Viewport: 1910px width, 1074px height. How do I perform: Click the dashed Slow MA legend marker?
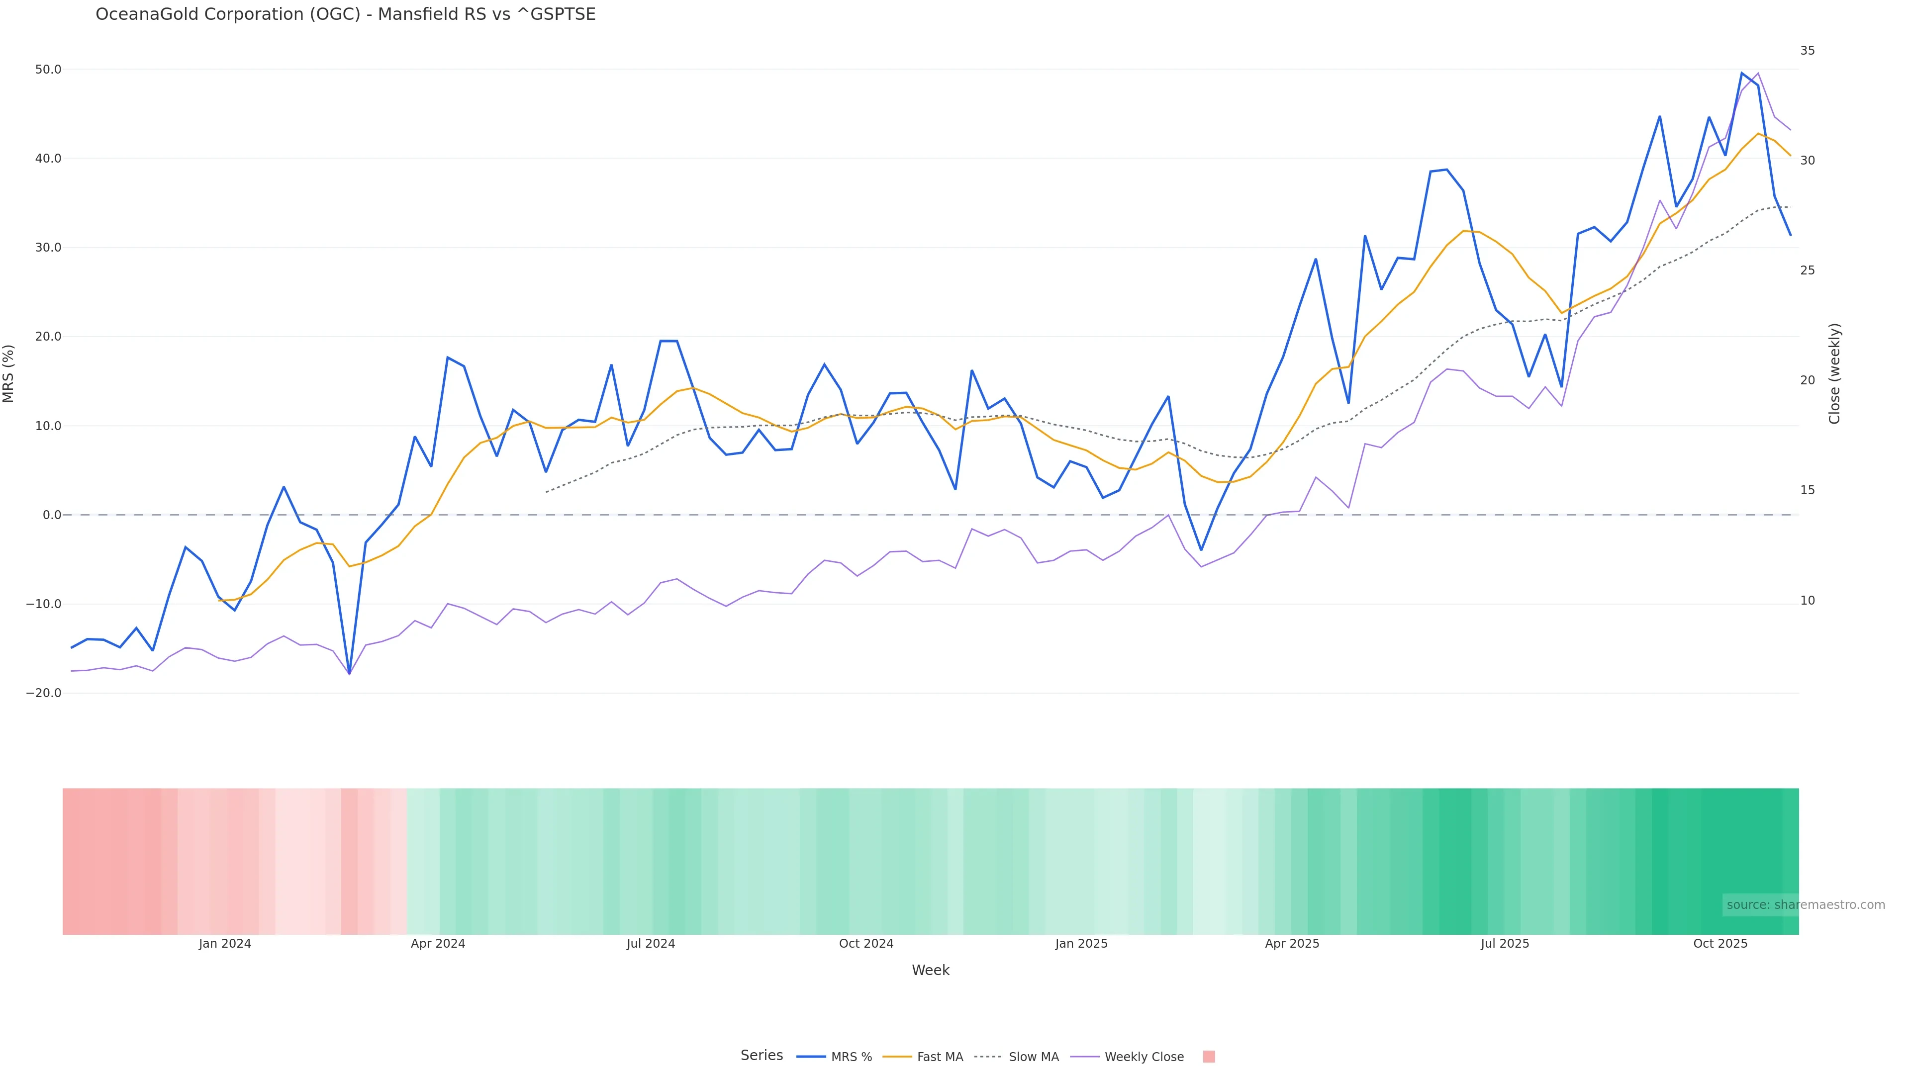coord(988,1057)
